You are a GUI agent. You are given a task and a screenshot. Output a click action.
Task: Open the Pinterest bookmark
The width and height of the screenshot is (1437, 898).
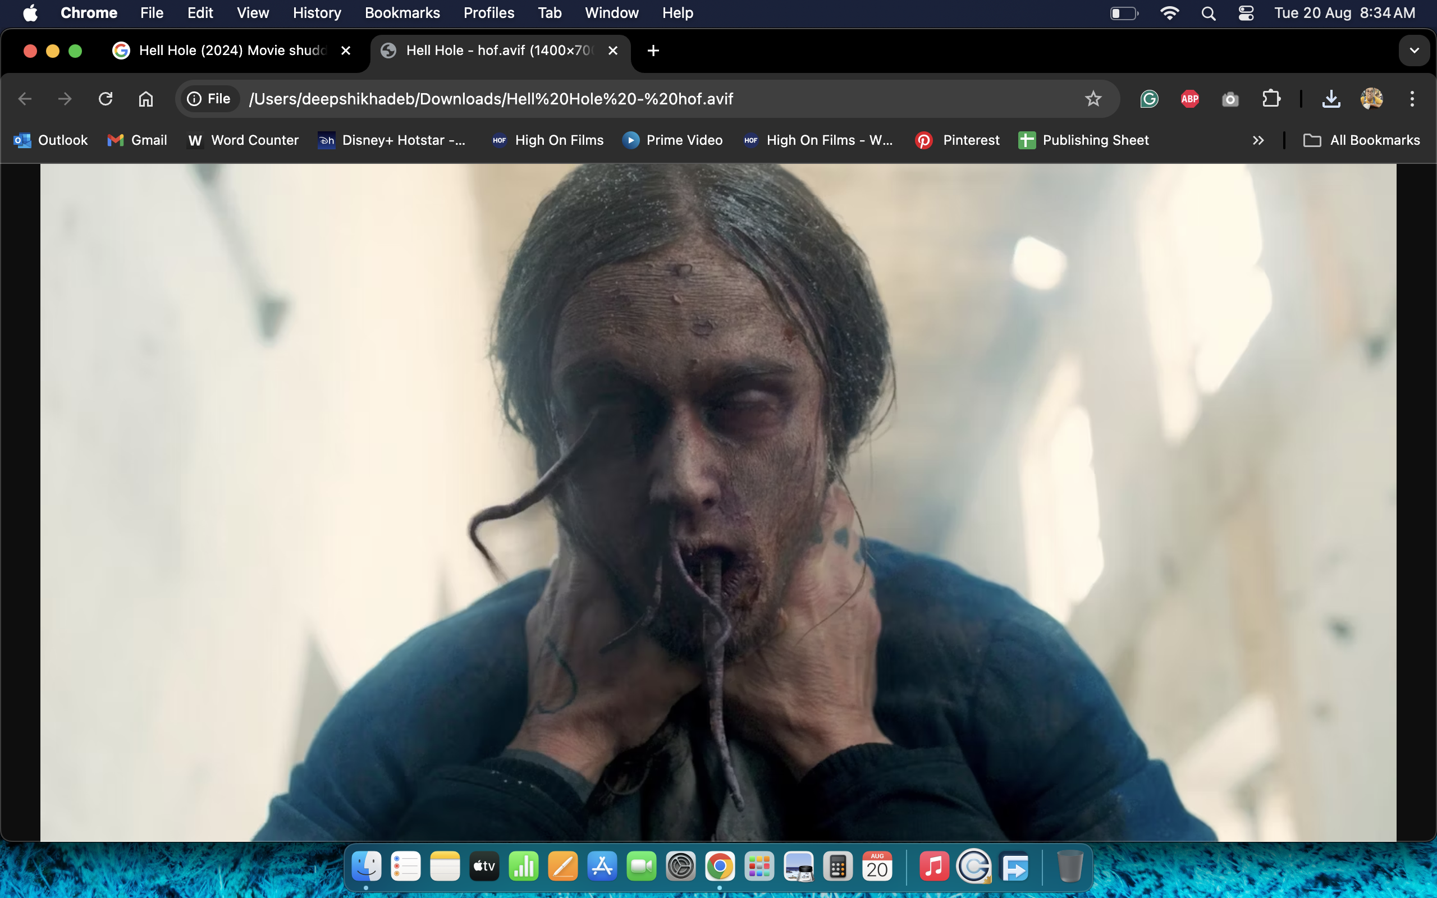tap(957, 140)
